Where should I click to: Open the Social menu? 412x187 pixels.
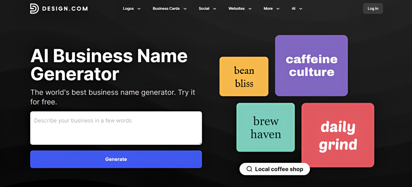pyautogui.click(x=204, y=9)
